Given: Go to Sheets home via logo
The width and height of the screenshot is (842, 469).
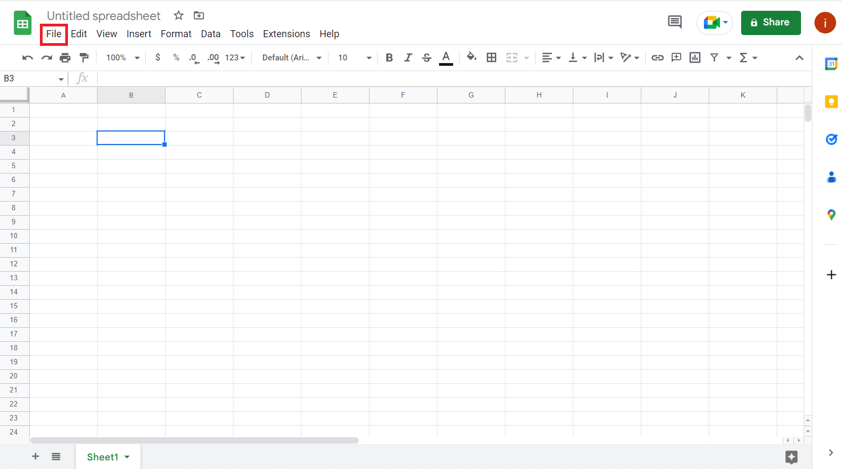Looking at the screenshot, I should [x=23, y=23].
